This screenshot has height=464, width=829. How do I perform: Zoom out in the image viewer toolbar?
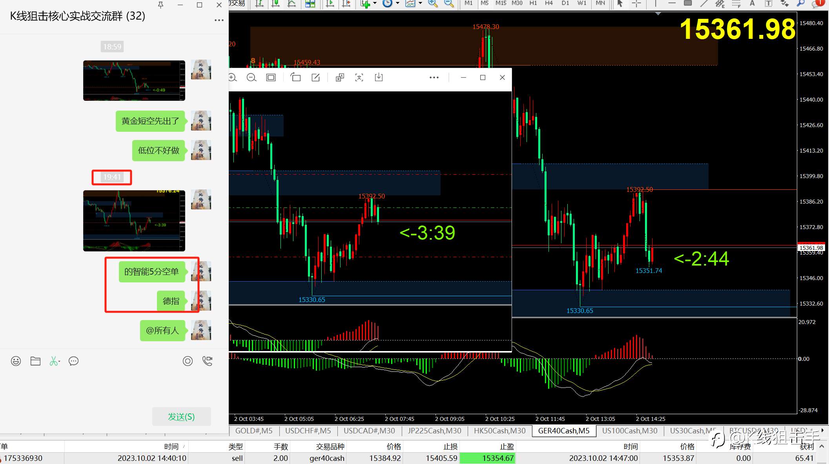click(x=251, y=77)
